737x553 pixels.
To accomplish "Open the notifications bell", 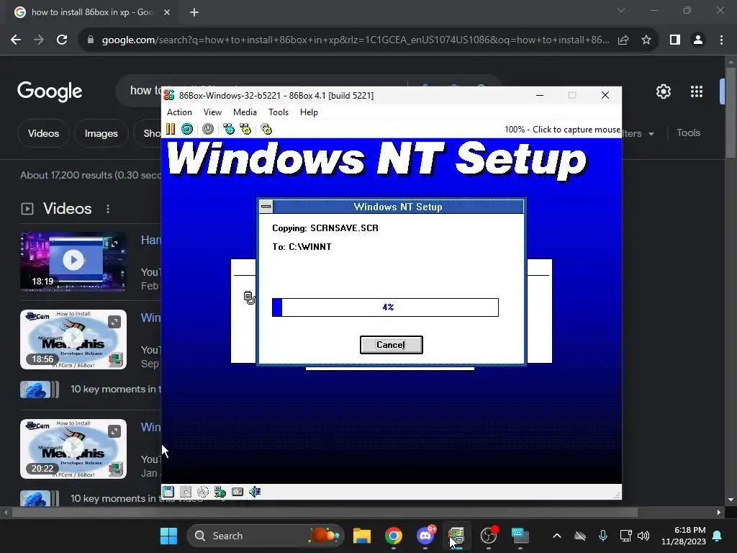I will click(x=718, y=536).
